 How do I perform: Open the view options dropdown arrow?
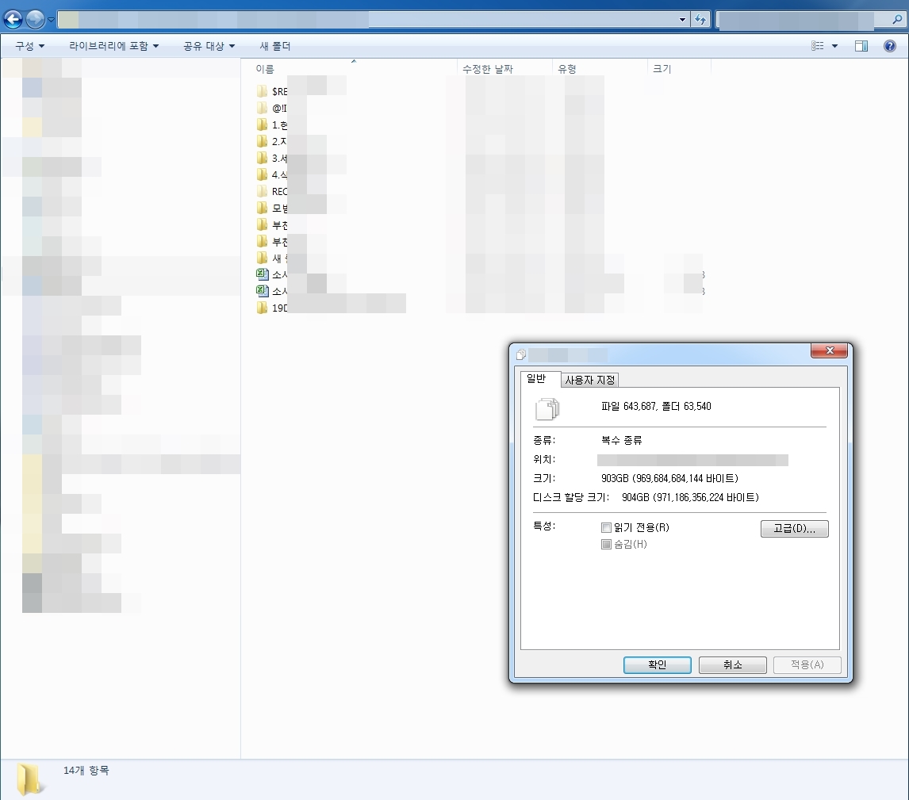(x=834, y=46)
